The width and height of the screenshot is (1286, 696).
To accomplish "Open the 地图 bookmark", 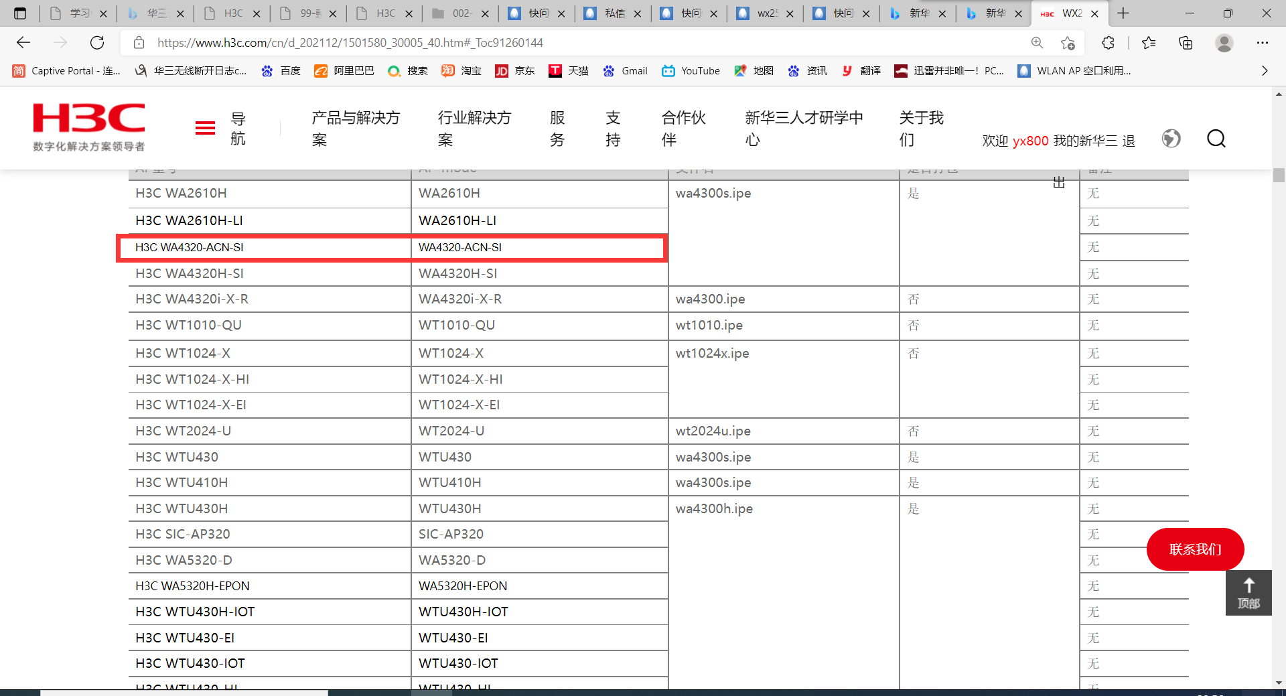I will click(754, 71).
